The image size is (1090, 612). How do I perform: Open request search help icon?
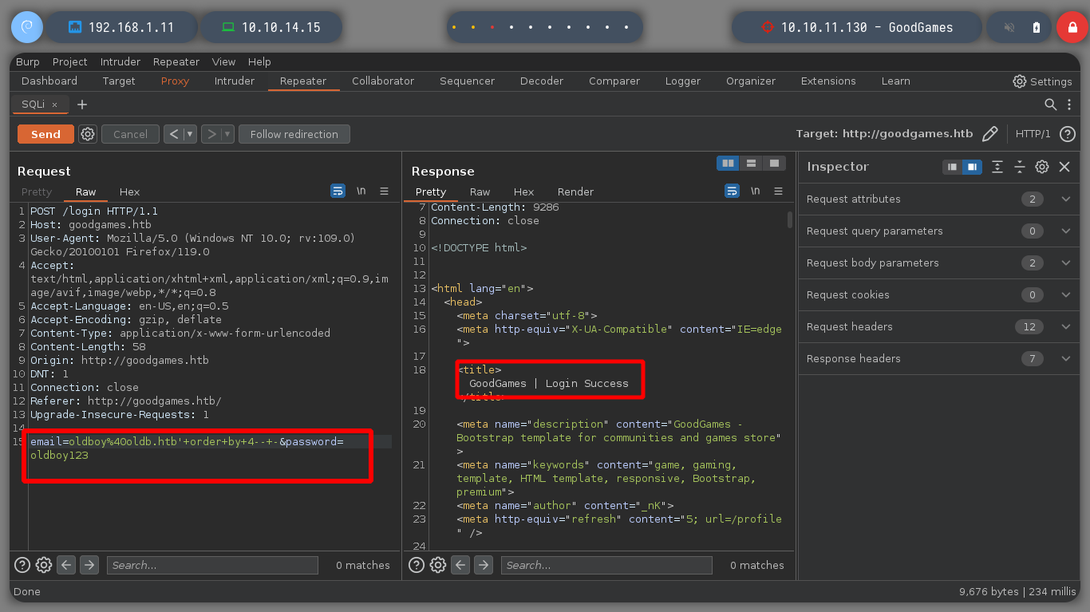[x=22, y=565]
